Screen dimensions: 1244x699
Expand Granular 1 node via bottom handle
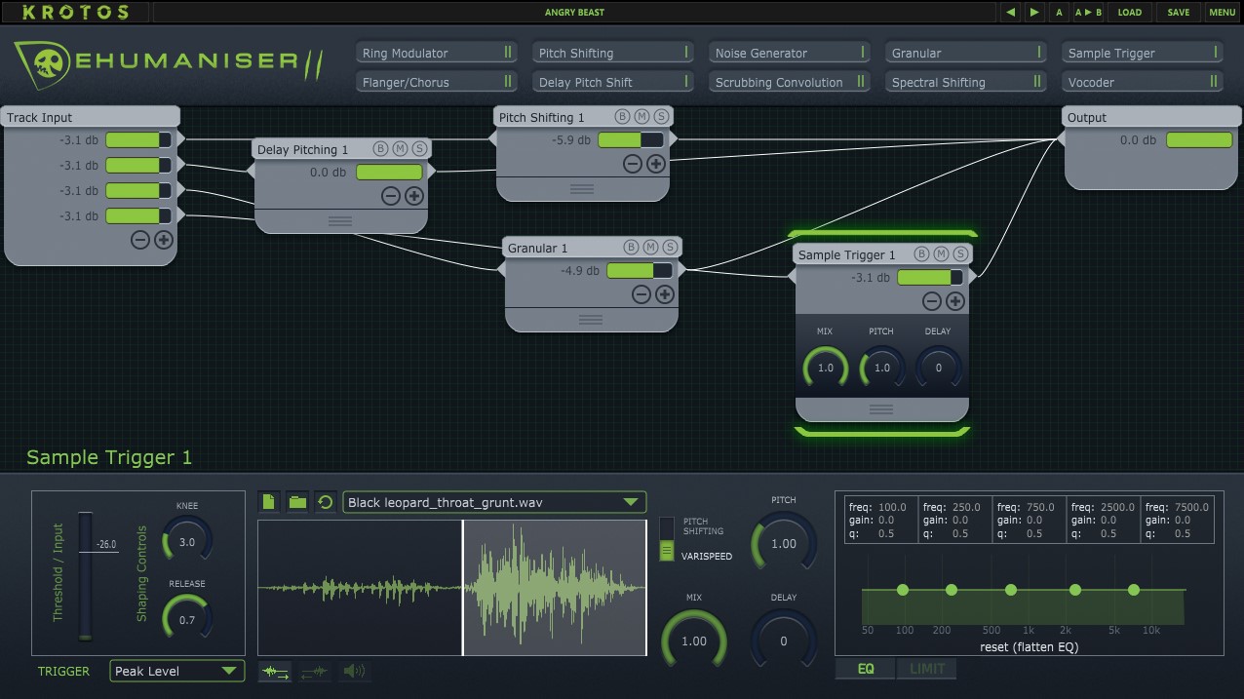click(x=591, y=320)
